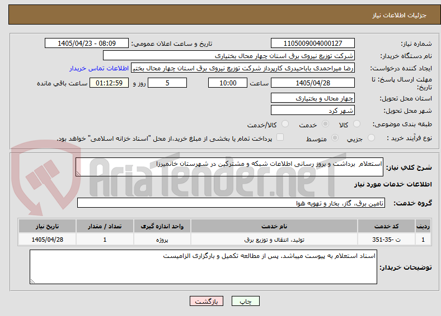Click the delivery city field شهر کرد
The width and height of the screenshot is (441, 316).
point(313,110)
